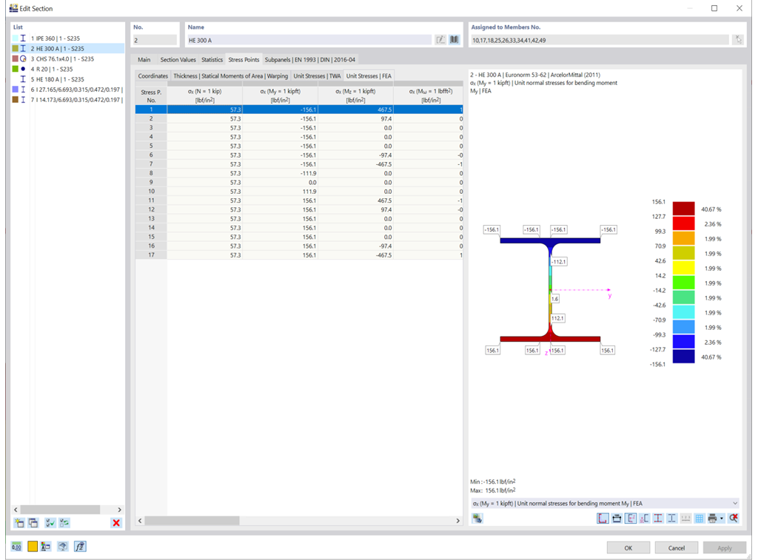Switch to the Main tab

(144, 60)
